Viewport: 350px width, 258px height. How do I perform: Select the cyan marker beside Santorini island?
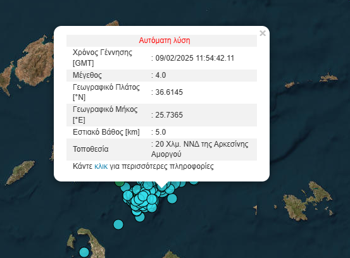(x=84, y=252)
